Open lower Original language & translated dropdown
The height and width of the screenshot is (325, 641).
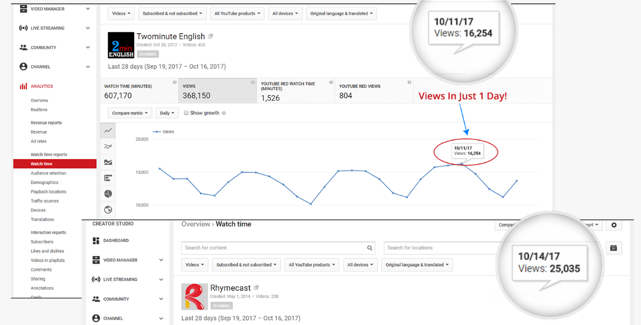[417, 265]
